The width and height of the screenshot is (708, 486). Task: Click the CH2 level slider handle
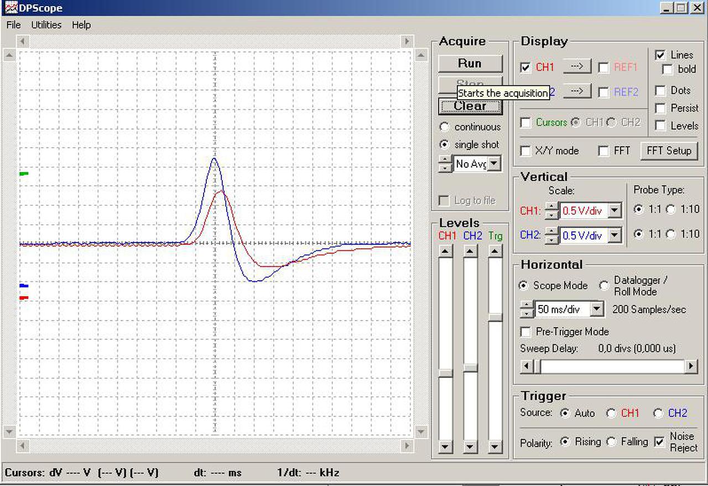coord(470,368)
